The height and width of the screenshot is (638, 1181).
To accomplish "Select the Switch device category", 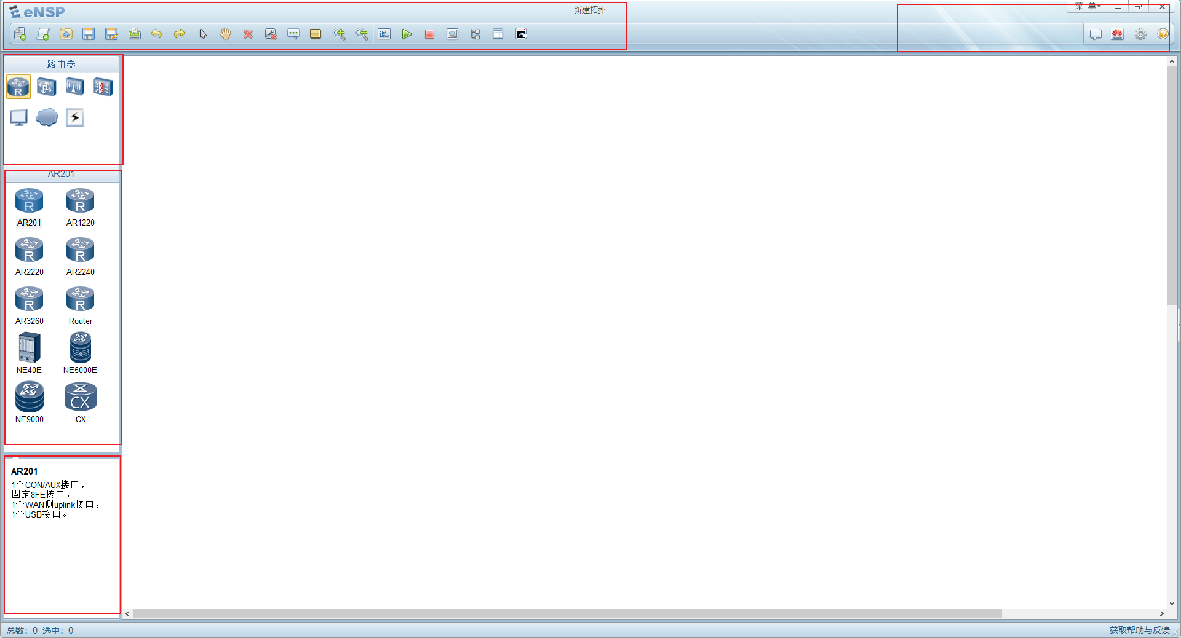I will (x=47, y=87).
